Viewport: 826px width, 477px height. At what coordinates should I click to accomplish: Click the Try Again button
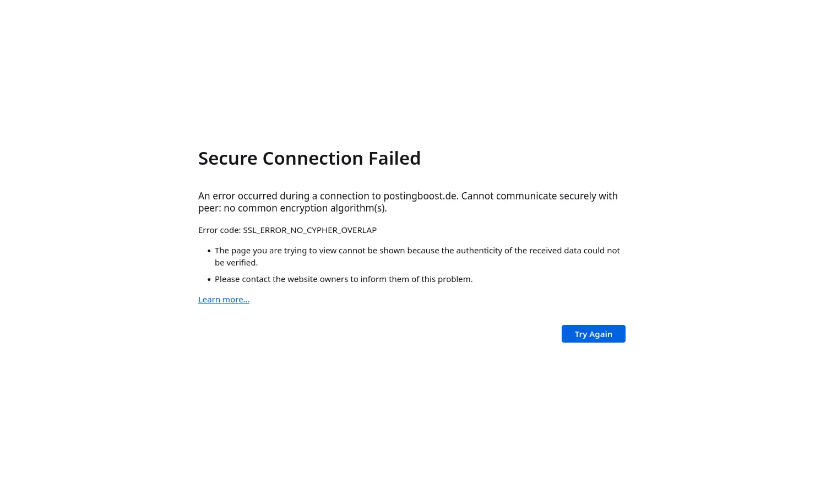593,334
